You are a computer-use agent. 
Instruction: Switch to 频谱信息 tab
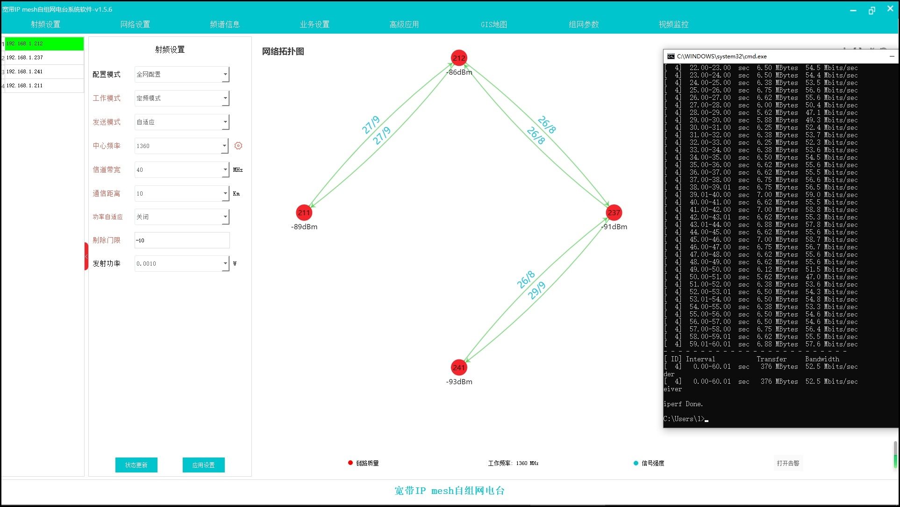coord(225,24)
